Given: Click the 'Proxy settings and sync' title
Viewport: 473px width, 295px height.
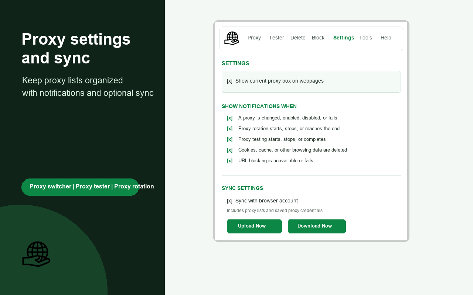Looking at the screenshot, I should pos(76,49).
